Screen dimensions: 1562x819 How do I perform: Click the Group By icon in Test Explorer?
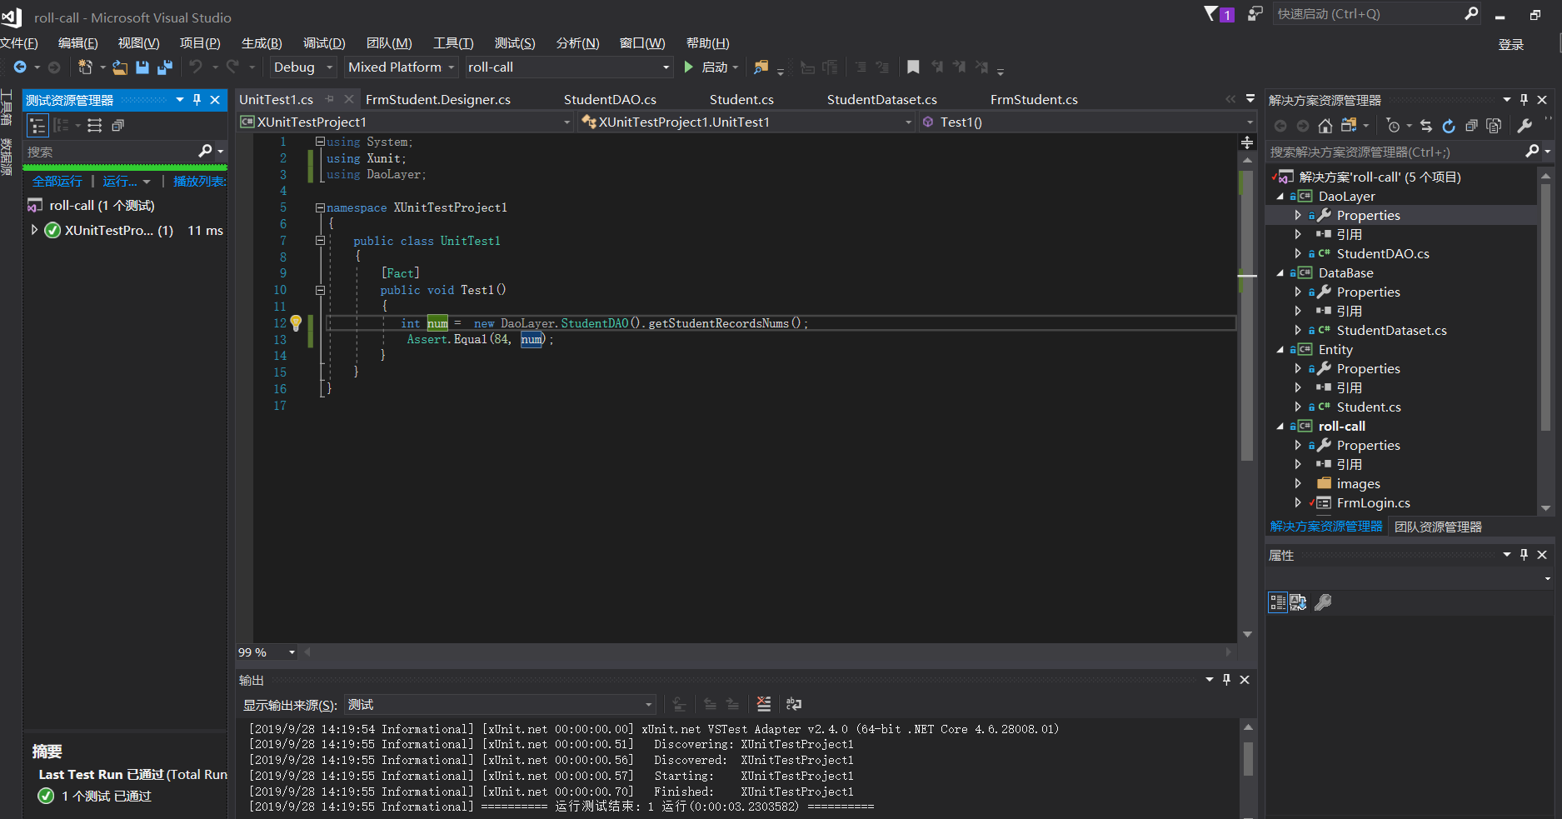(62, 126)
